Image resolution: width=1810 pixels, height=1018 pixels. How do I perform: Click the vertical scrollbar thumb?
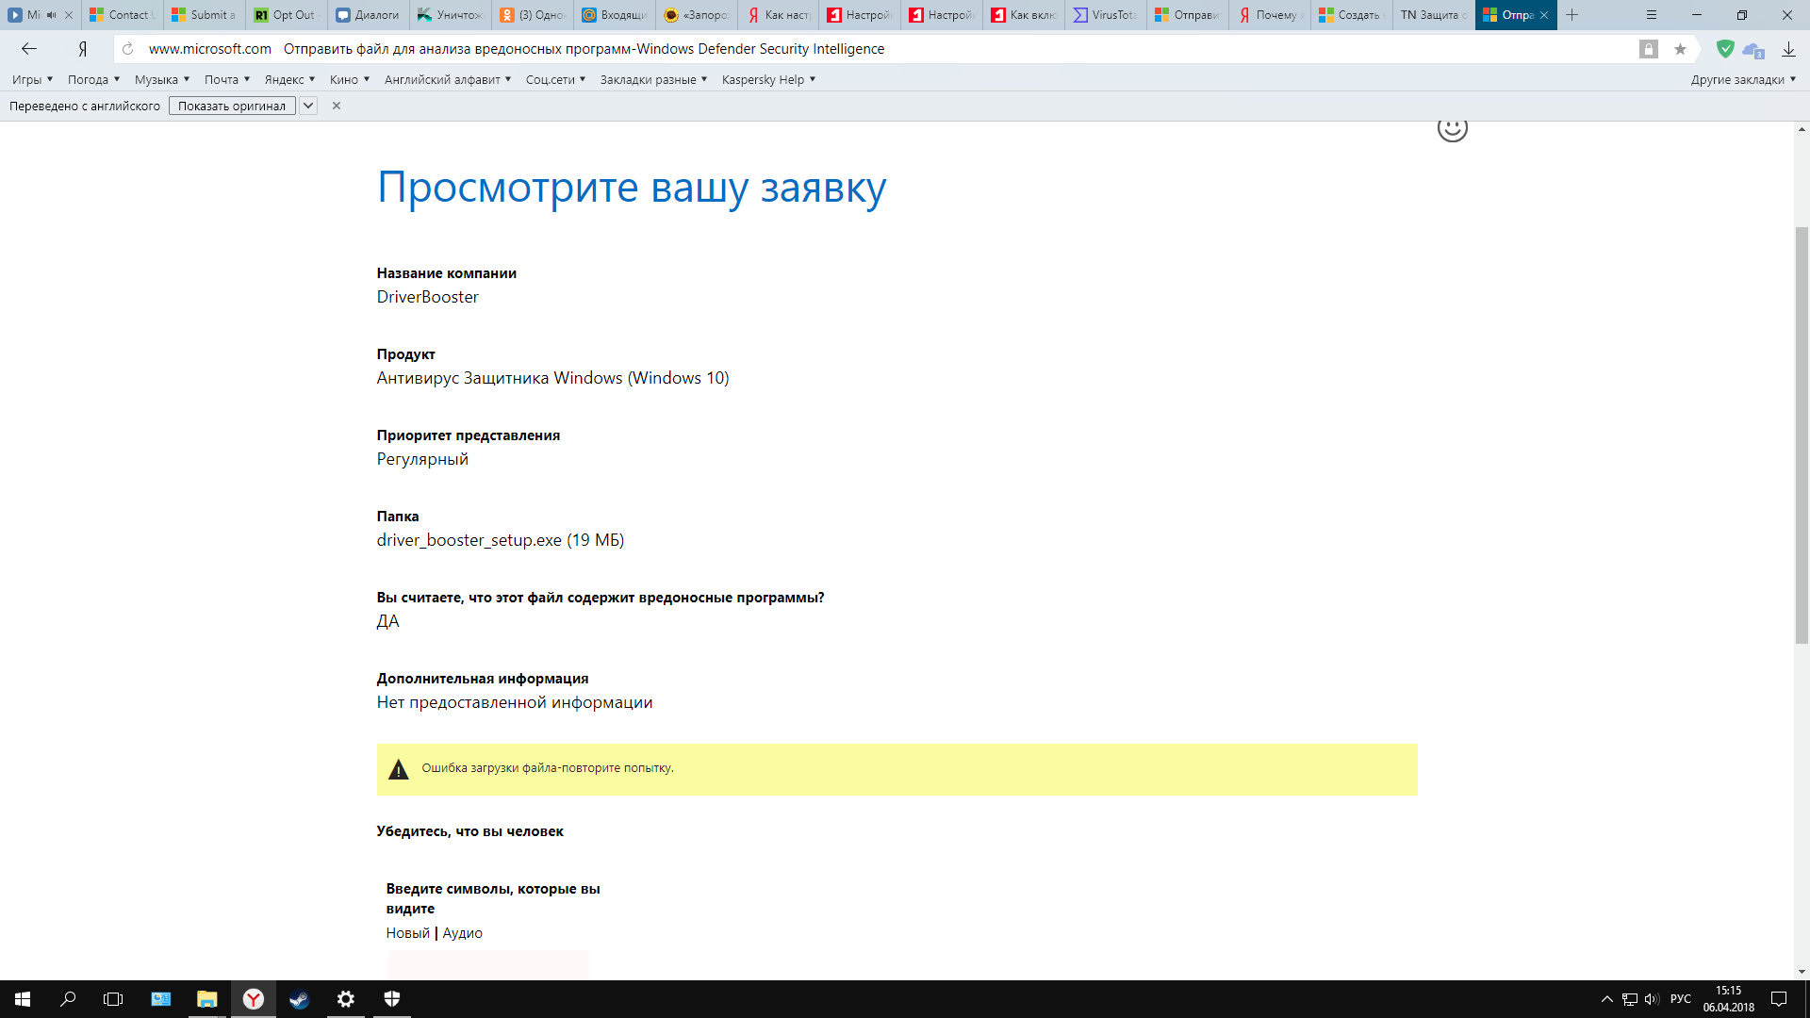coord(1802,435)
